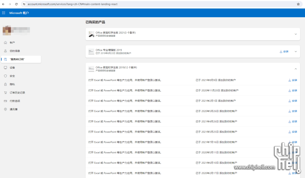Open 帐户 in the sidebar

[12, 43]
